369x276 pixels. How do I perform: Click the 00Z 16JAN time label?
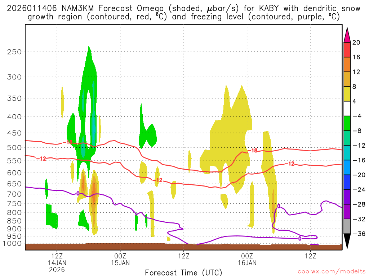click(x=247, y=259)
